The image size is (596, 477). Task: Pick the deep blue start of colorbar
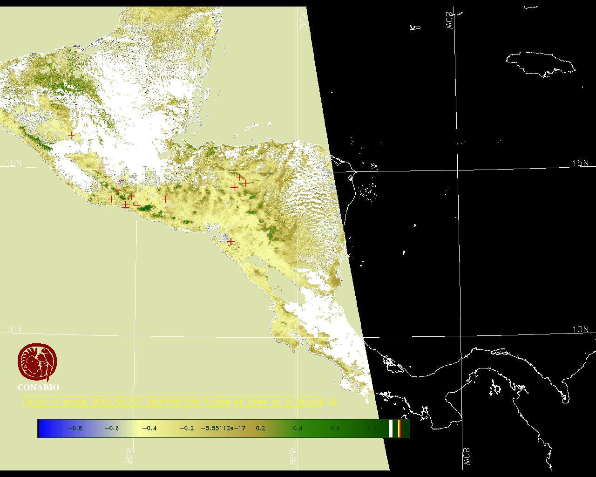click(x=43, y=429)
